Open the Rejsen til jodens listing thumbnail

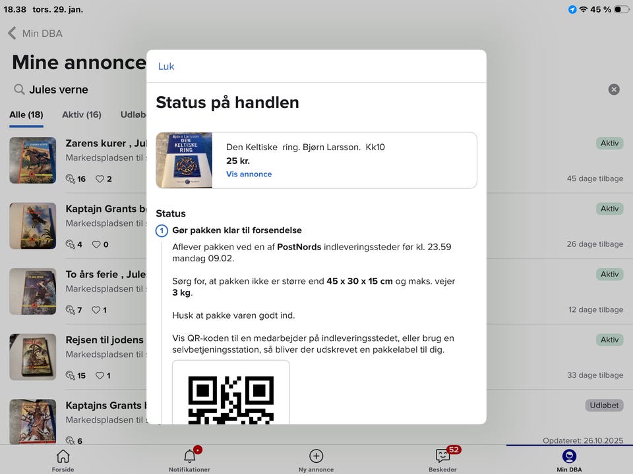pos(33,357)
